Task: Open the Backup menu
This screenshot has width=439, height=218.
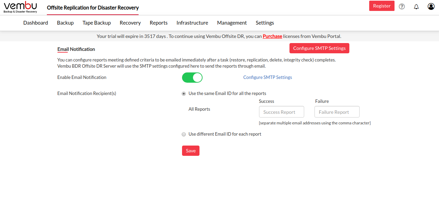Action: pos(65,23)
